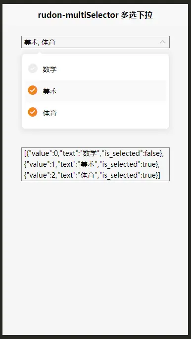Viewport: 191px width, 339px height.
Task: Select the 数学 label in the list
Action: point(49,69)
